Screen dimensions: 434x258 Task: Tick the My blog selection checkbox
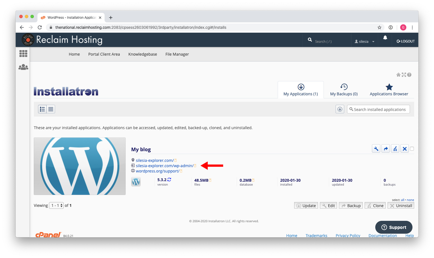(x=412, y=149)
